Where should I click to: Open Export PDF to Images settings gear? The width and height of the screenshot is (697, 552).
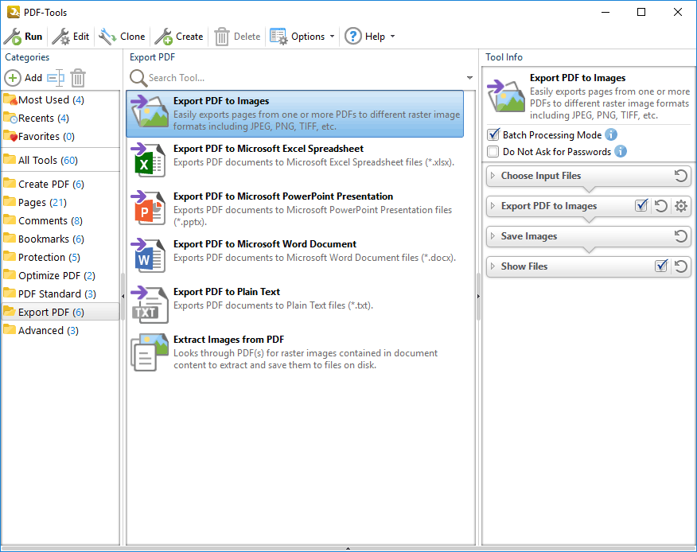pos(680,206)
